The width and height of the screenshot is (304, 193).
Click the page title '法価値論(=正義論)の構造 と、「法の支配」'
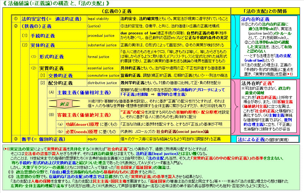pos(57,3)
